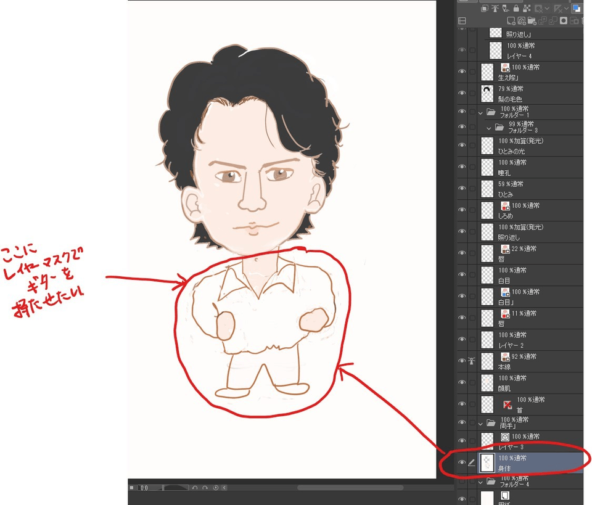Create a new layer folder

[x=532, y=21]
